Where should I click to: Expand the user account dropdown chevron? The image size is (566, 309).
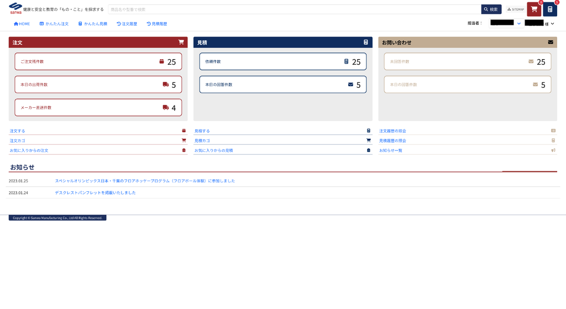coord(552,23)
